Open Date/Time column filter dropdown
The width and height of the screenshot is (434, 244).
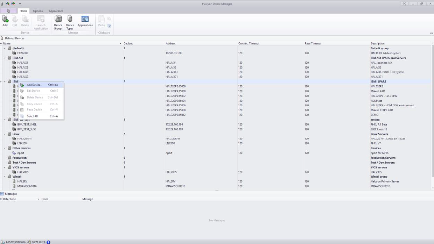tap(38, 199)
